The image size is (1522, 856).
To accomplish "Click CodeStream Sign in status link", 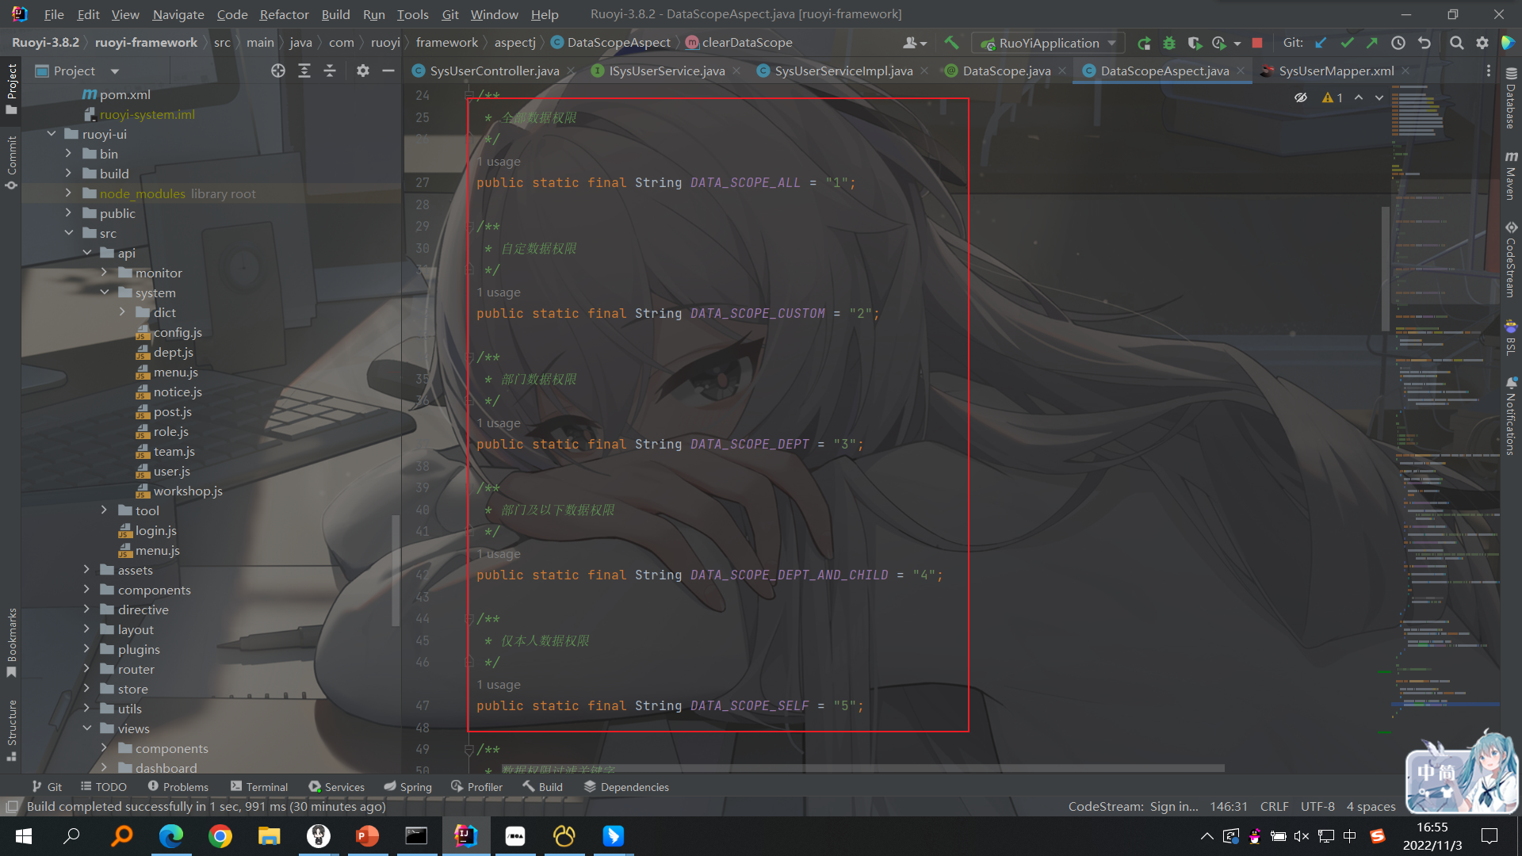I will [x=1133, y=806].
